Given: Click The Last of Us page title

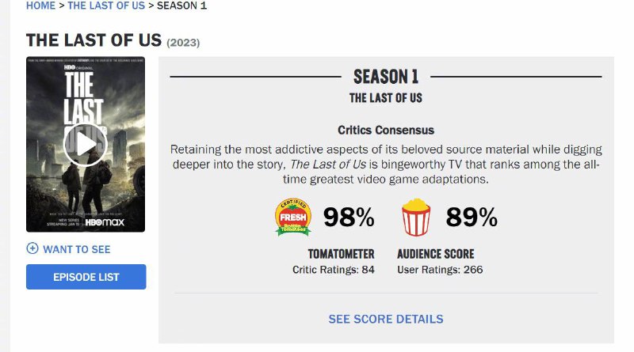Looking at the screenshot, I should [x=94, y=40].
